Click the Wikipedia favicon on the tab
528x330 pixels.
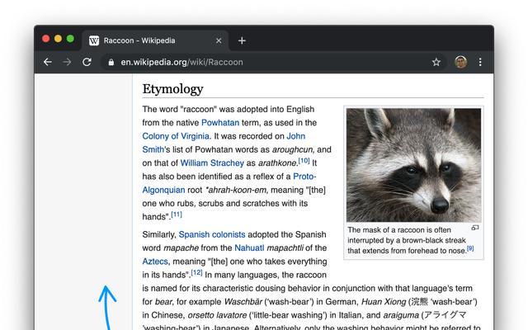[94, 40]
